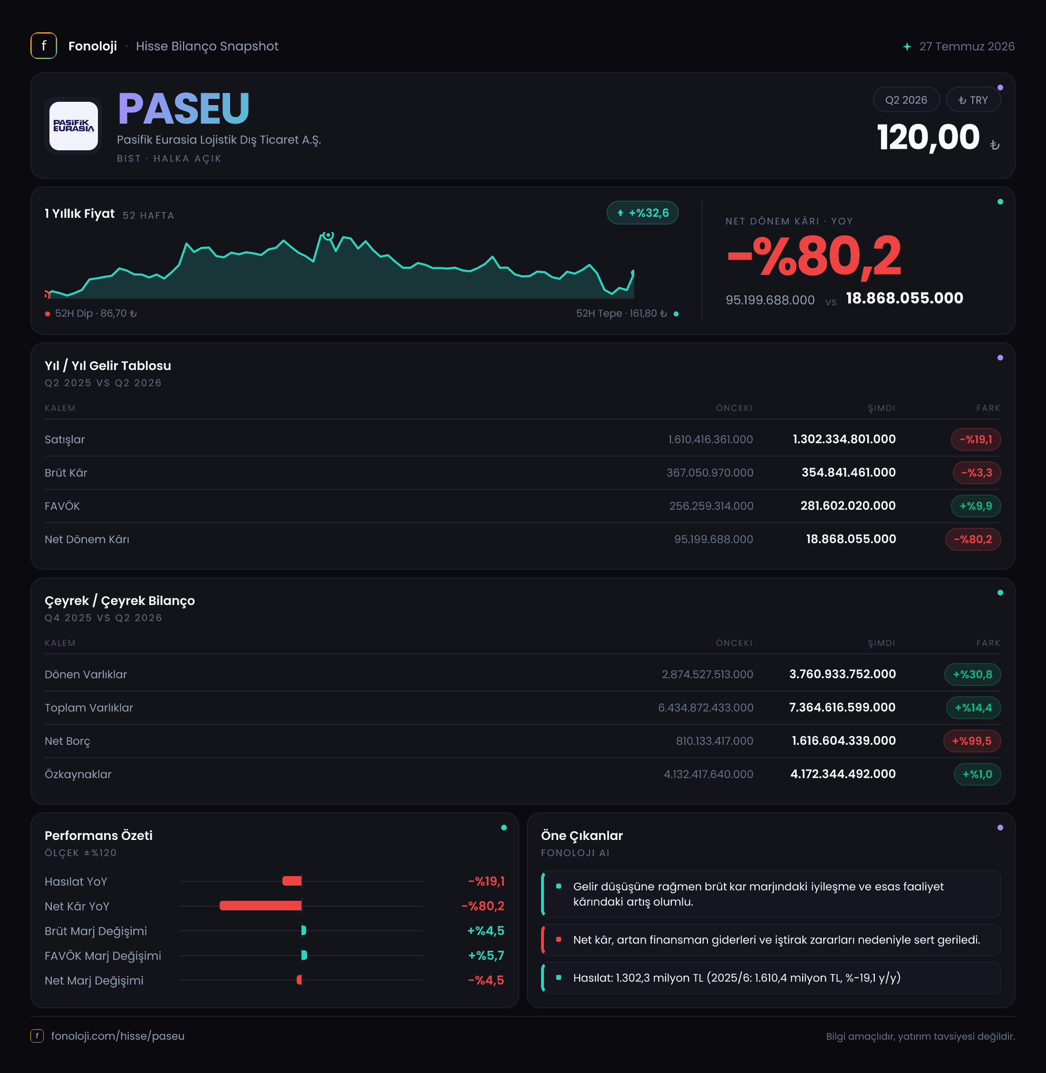Click the disclaimer text in footer
This screenshot has width=1046, height=1073.
(x=920, y=1036)
